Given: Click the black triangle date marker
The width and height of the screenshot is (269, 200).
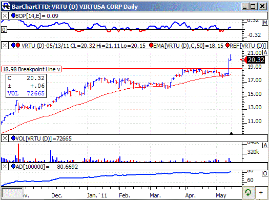Looking at the screenshot, I should click(x=231, y=133).
